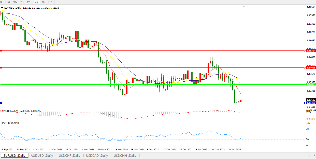Open the USDCNH-,Daily chart tab
Screen dimensions: 316x159
[x=125, y=155]
